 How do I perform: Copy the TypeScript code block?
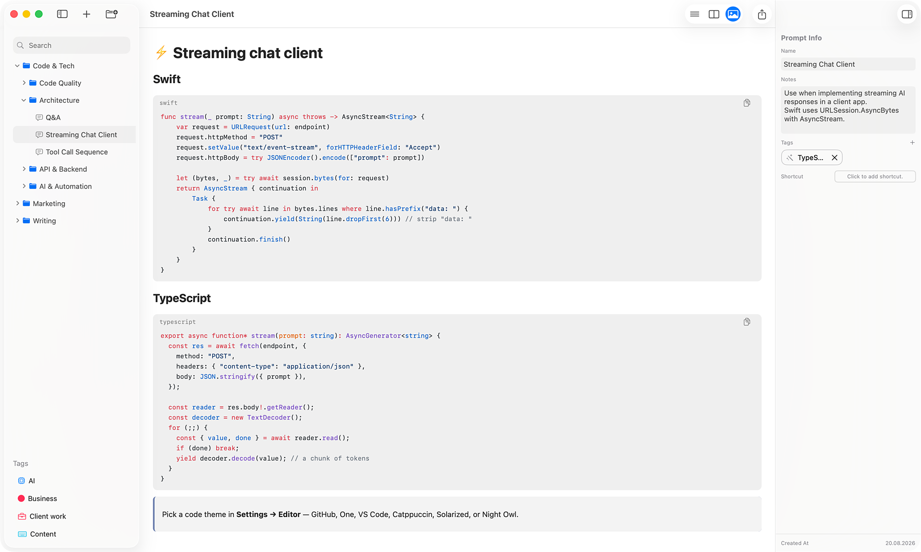[747, 322]
